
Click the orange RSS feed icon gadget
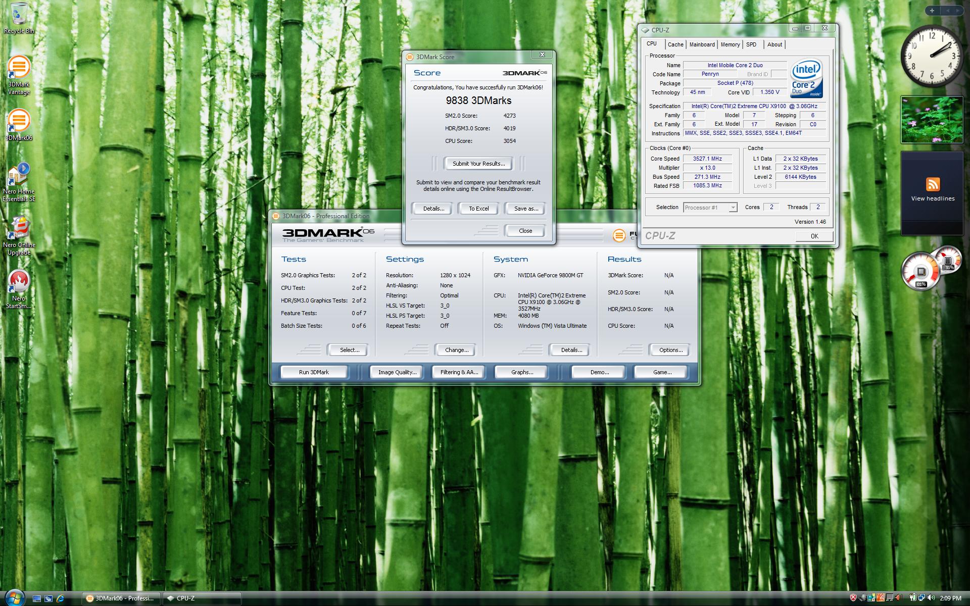pyautogui.click(x=933, y=184)
